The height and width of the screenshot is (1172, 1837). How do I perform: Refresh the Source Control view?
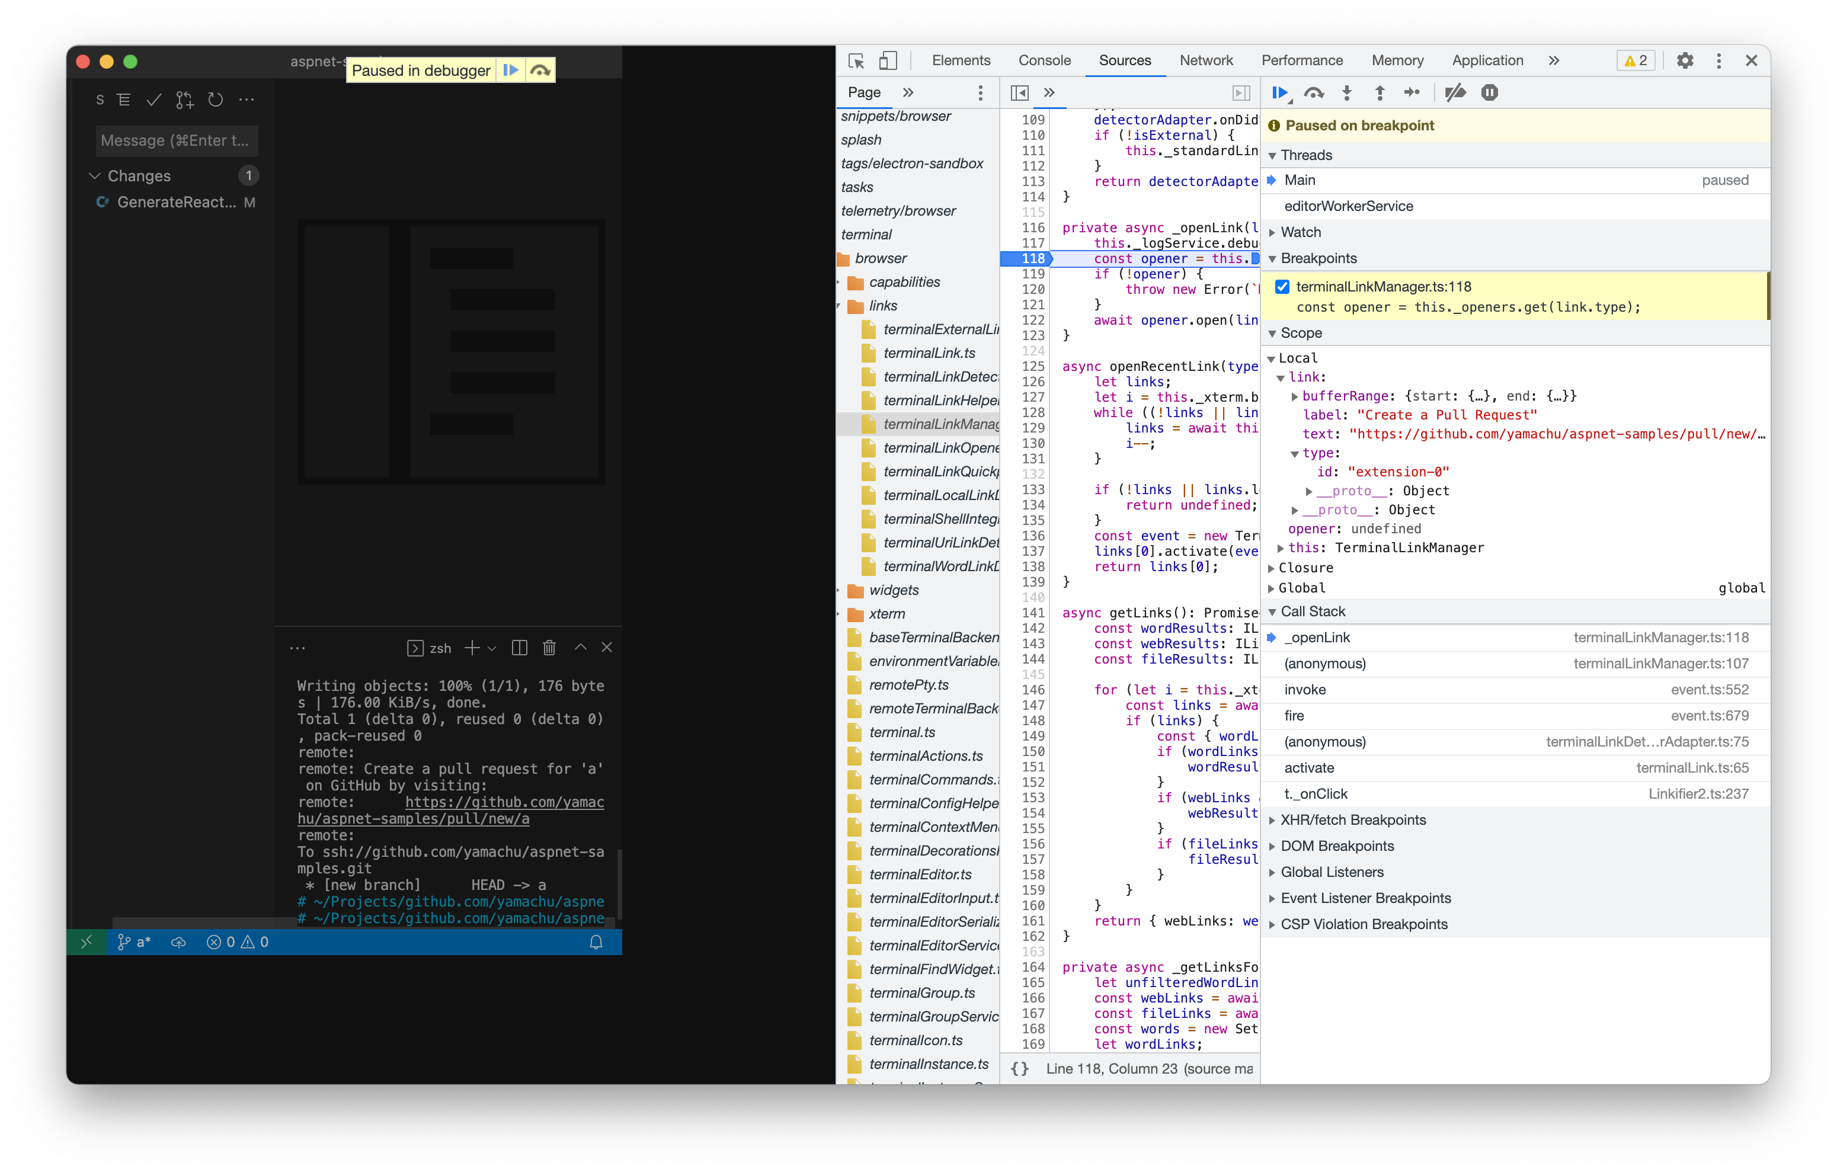(215, 99)
